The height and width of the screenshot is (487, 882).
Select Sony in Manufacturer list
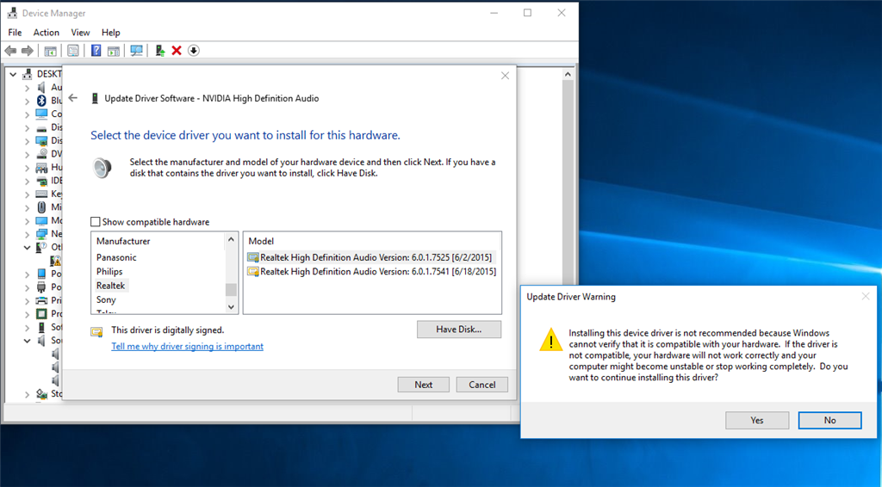[x=106, y=299]
